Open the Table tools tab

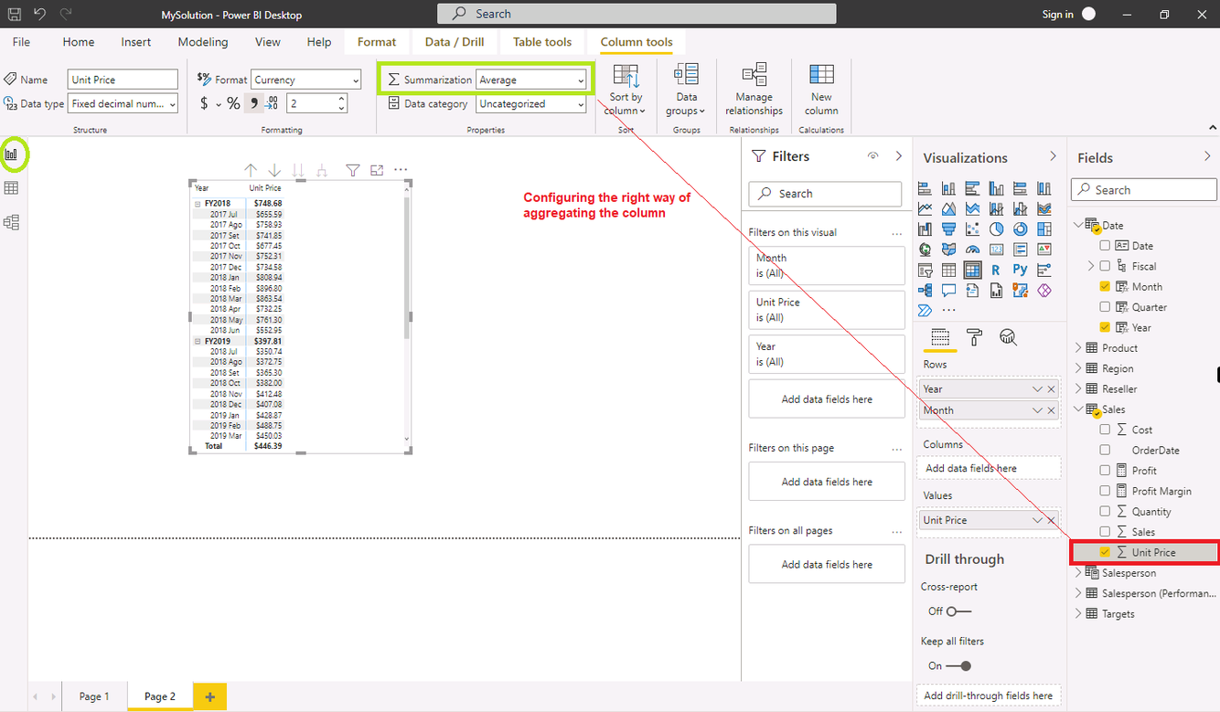point(542,42)
